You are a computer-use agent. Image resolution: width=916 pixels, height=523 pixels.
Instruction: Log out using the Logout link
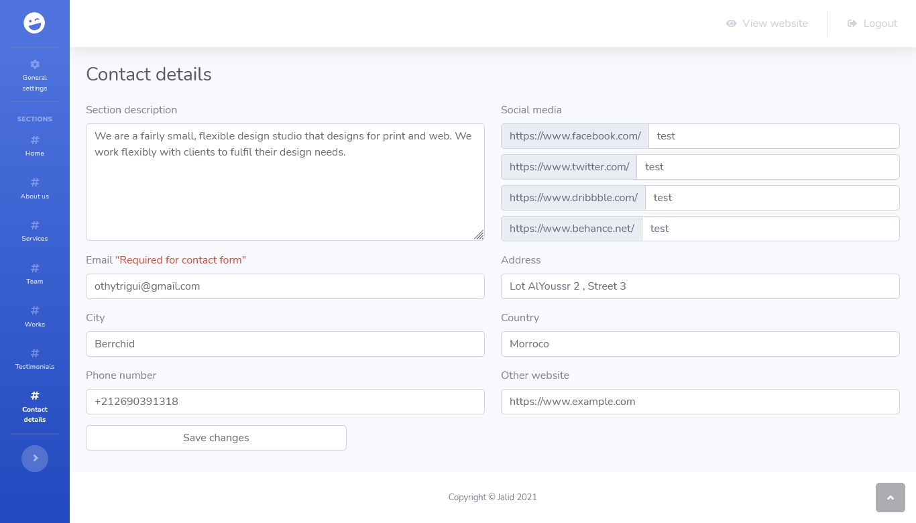pos(872,23)
